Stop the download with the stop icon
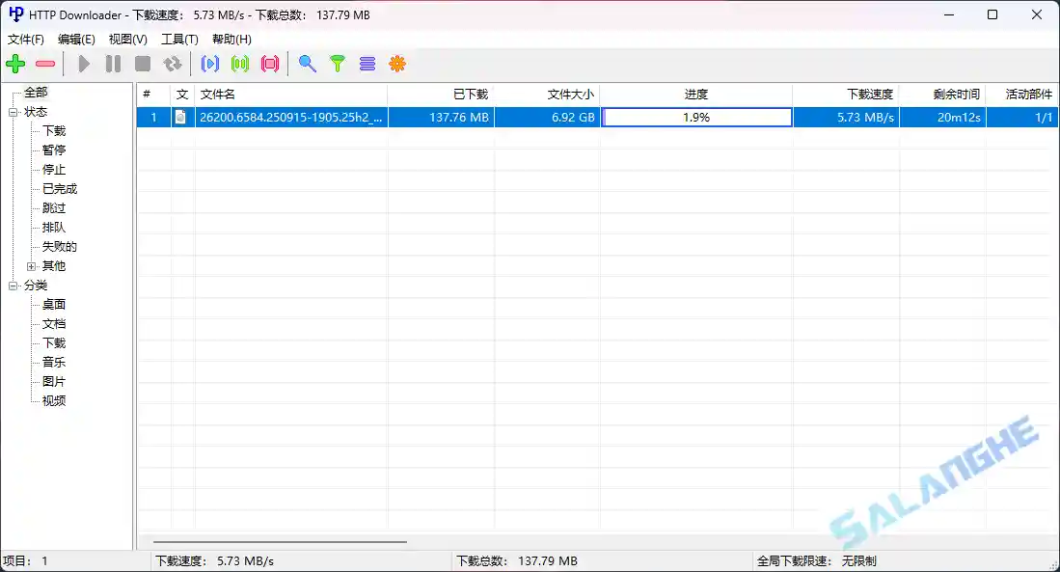 144,63
